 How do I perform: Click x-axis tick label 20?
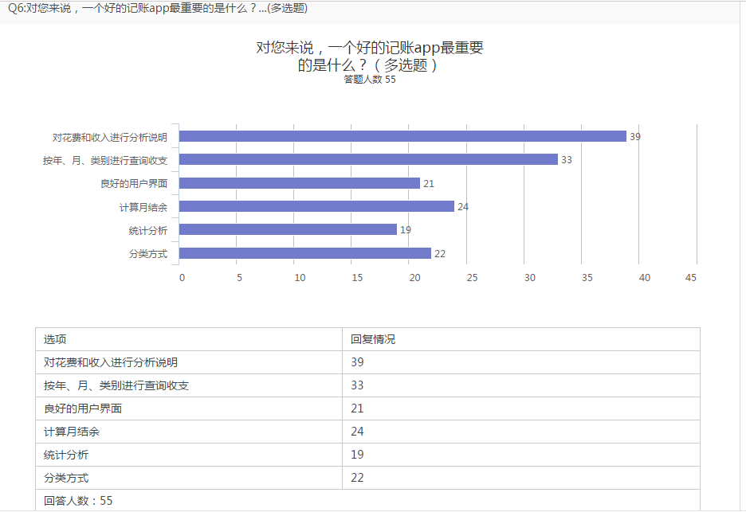click(x=415, y=278)
